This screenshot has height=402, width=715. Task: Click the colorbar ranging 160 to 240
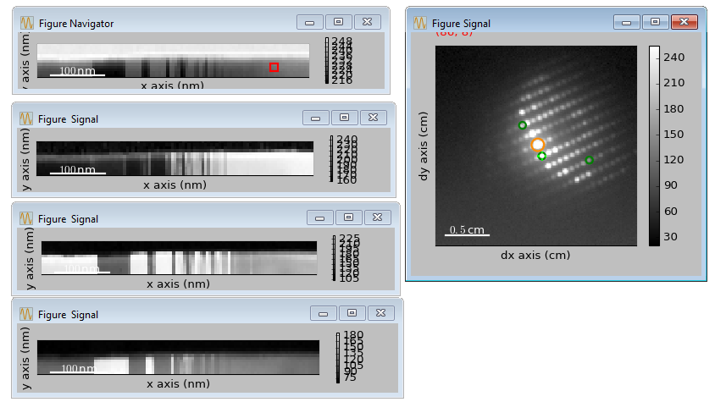pos(331,158)
